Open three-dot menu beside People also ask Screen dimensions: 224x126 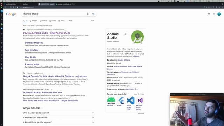(x=42, y=108)
